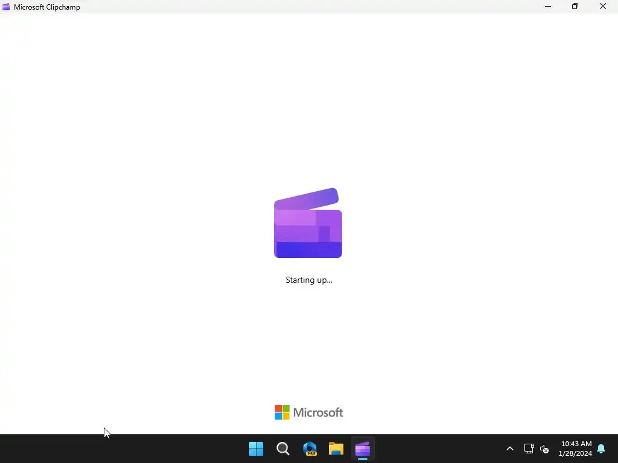Image resolution: width=618 pixels, height=463 pixels.
Task: Open notifications bell icon
Action: (x=602, y=449)
